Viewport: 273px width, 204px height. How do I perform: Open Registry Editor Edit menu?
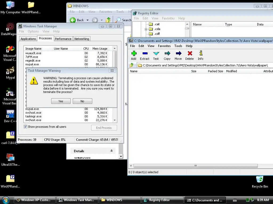click(x=145, y=18)
